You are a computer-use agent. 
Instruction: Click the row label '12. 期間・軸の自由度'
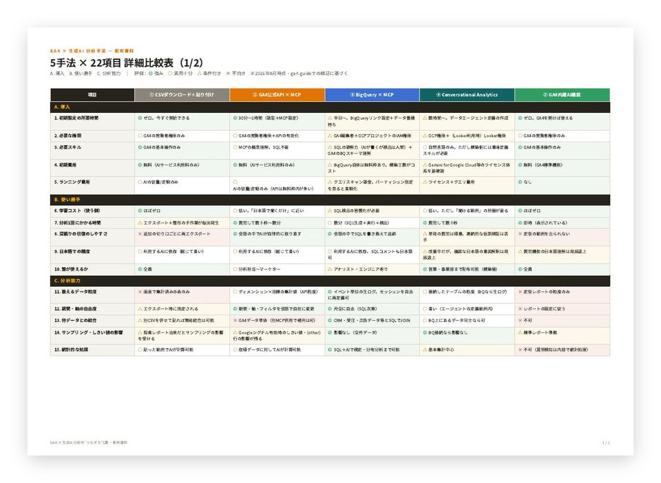[76, 309]
